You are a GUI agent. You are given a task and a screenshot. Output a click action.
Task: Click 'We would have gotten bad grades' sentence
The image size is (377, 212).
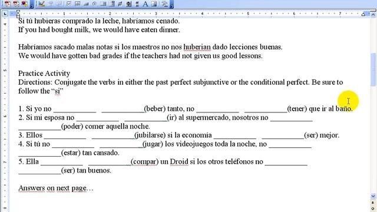pyautogui.click(x=140, y=56)
